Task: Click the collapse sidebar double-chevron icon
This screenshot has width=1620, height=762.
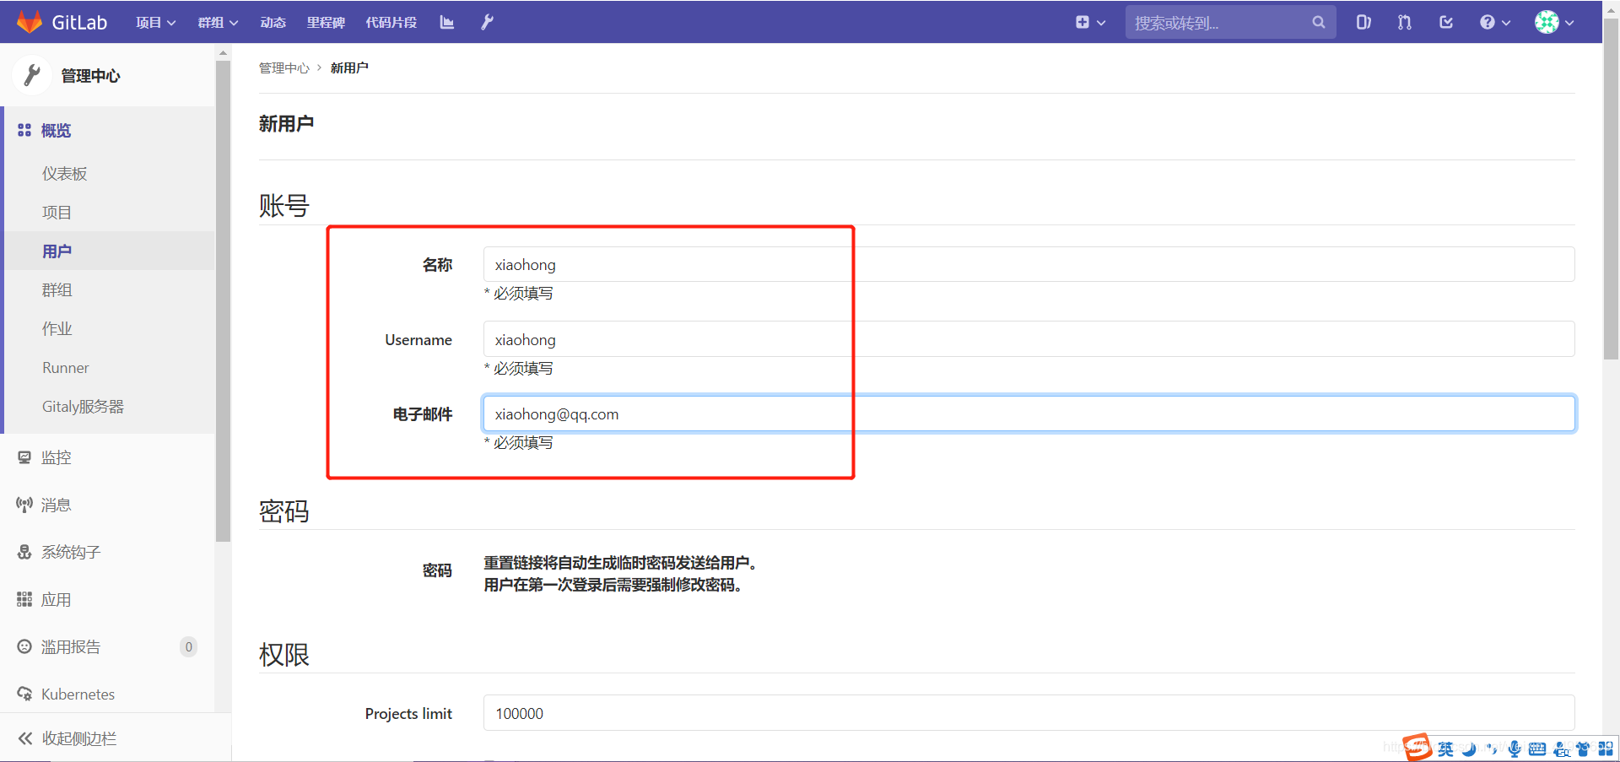Action: (25, 738)
